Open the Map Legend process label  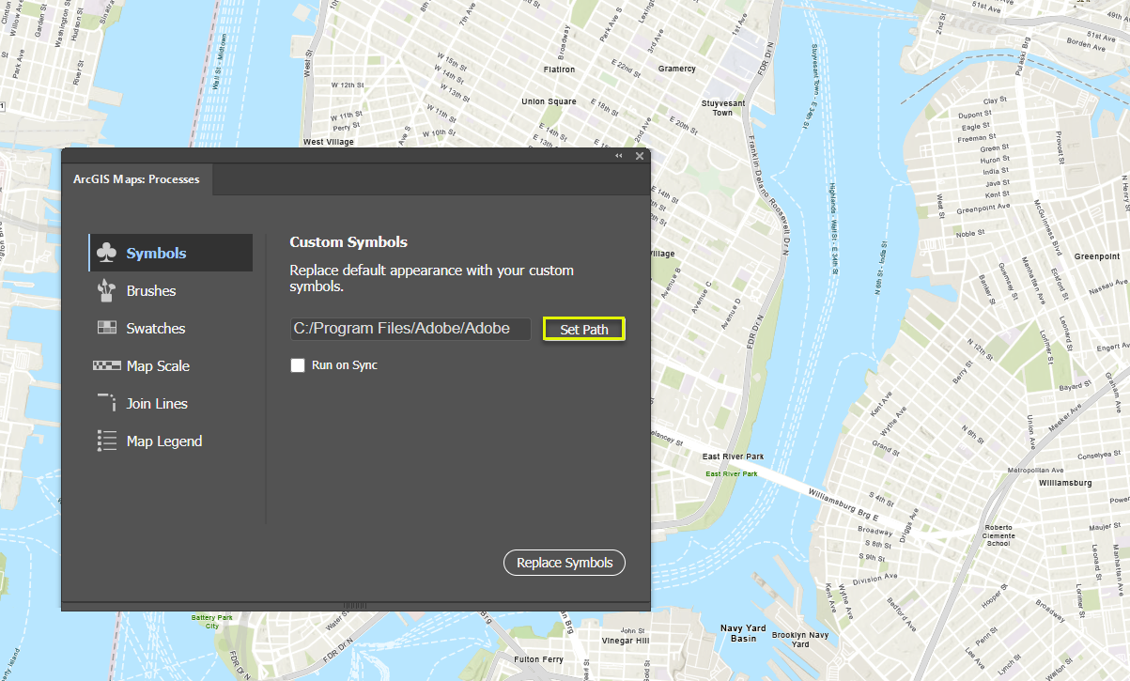164,441
